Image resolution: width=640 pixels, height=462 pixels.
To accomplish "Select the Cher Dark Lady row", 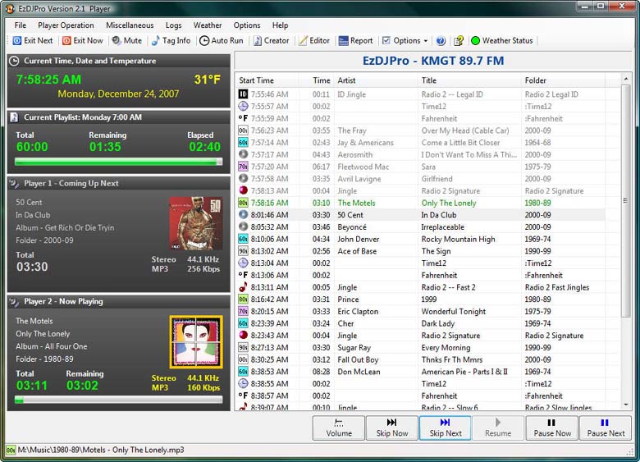I will pos(421,323).
